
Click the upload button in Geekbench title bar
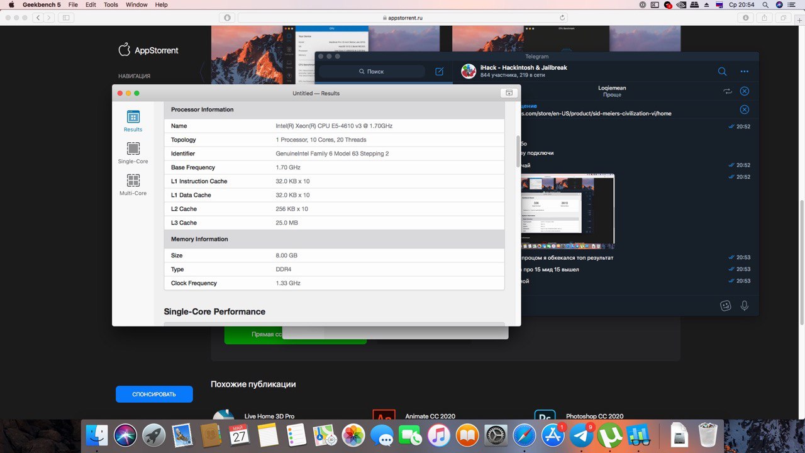[508, 93]
